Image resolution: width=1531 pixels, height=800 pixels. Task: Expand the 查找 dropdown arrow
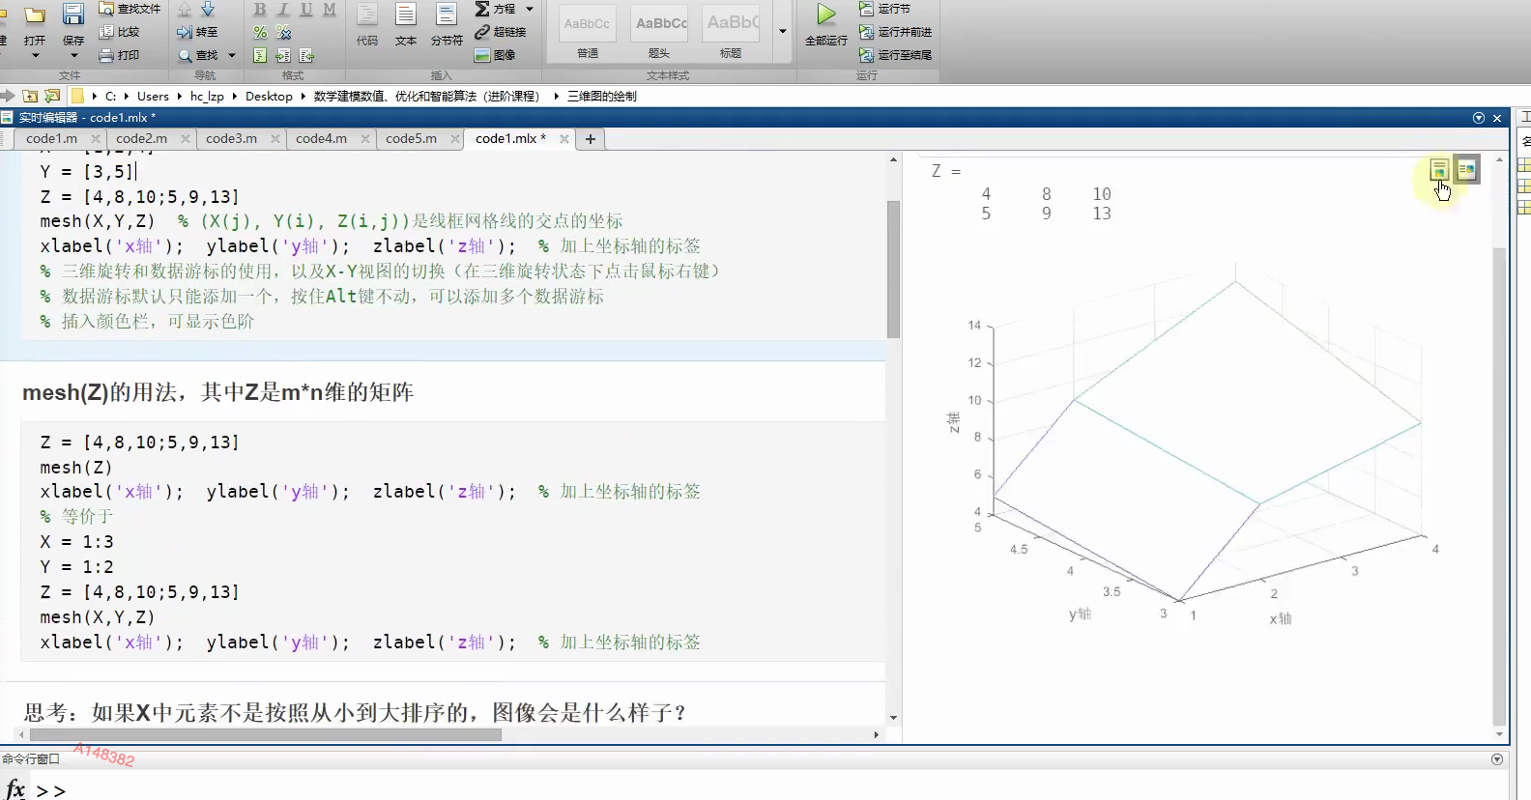(232, 55)
